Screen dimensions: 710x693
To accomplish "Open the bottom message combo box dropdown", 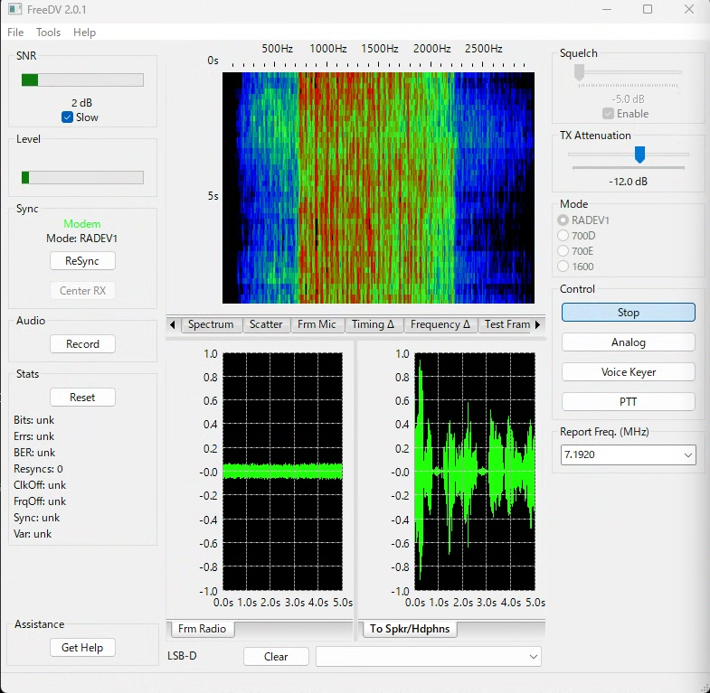I will click(533, 657).
